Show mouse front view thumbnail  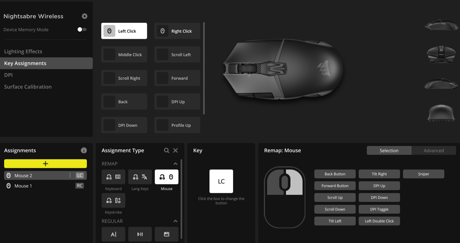pos(441,54)
